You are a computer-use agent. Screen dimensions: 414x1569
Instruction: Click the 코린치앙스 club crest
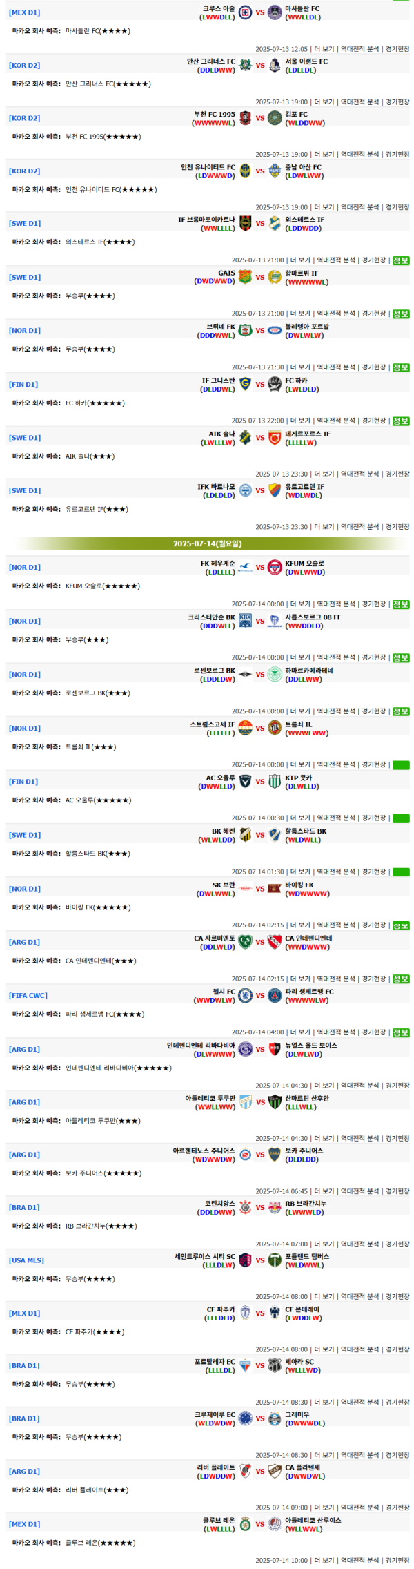[x=245, y=1207]
